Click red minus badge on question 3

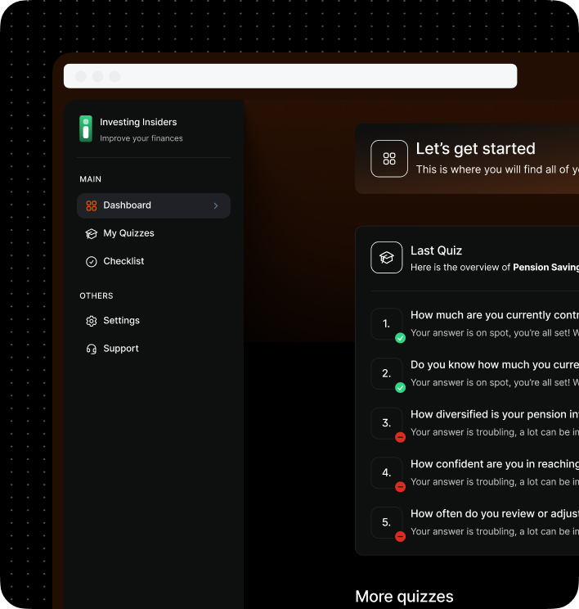[400, 437]
